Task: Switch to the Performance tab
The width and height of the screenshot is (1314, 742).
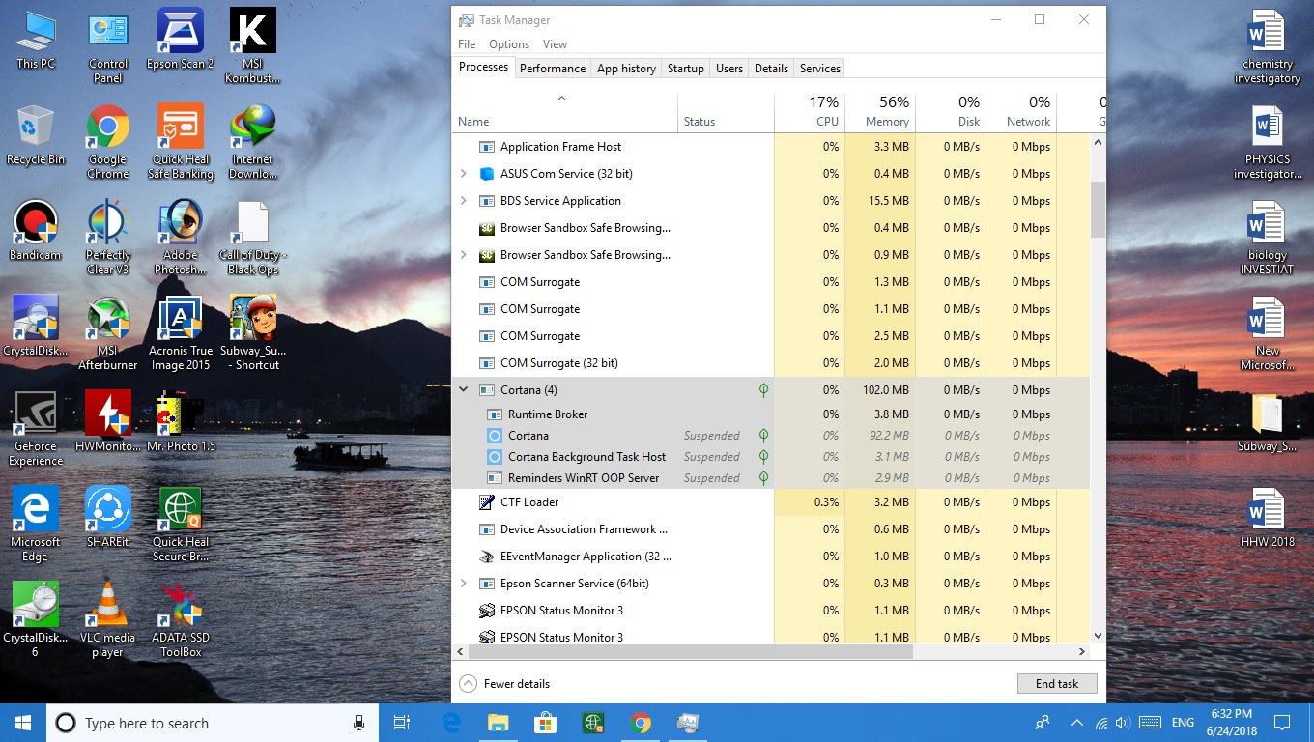Action: click(x=553, y=68)
